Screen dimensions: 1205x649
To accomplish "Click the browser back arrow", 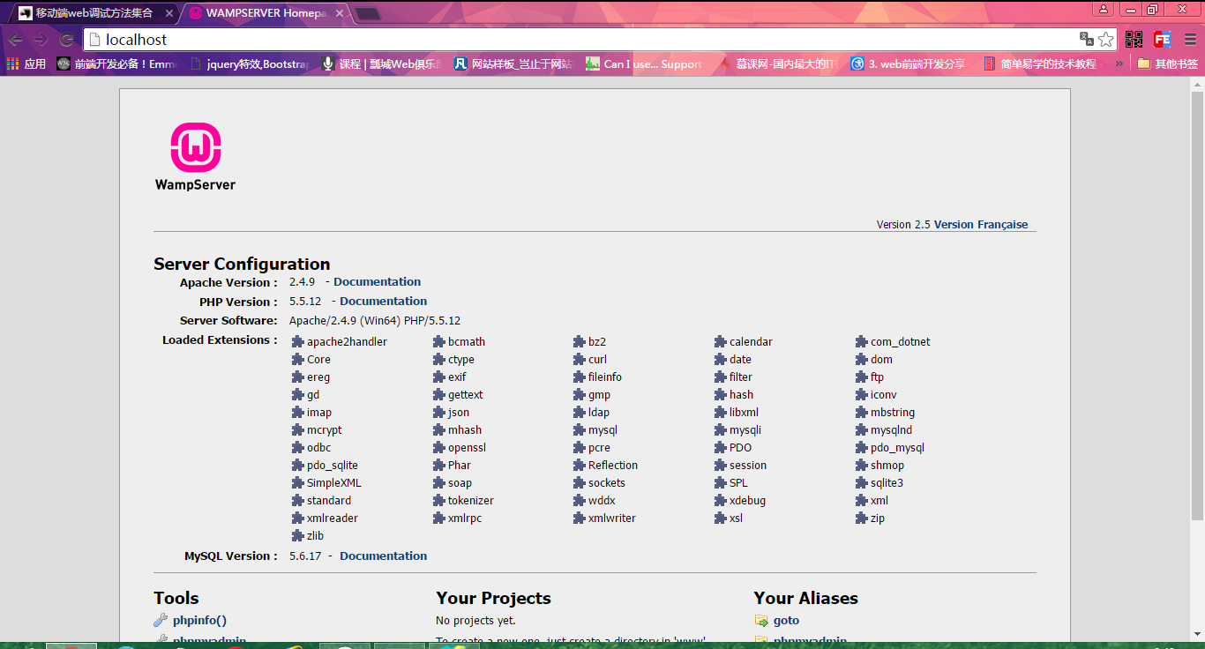I will pyautogui.click(x=16, y=40).
